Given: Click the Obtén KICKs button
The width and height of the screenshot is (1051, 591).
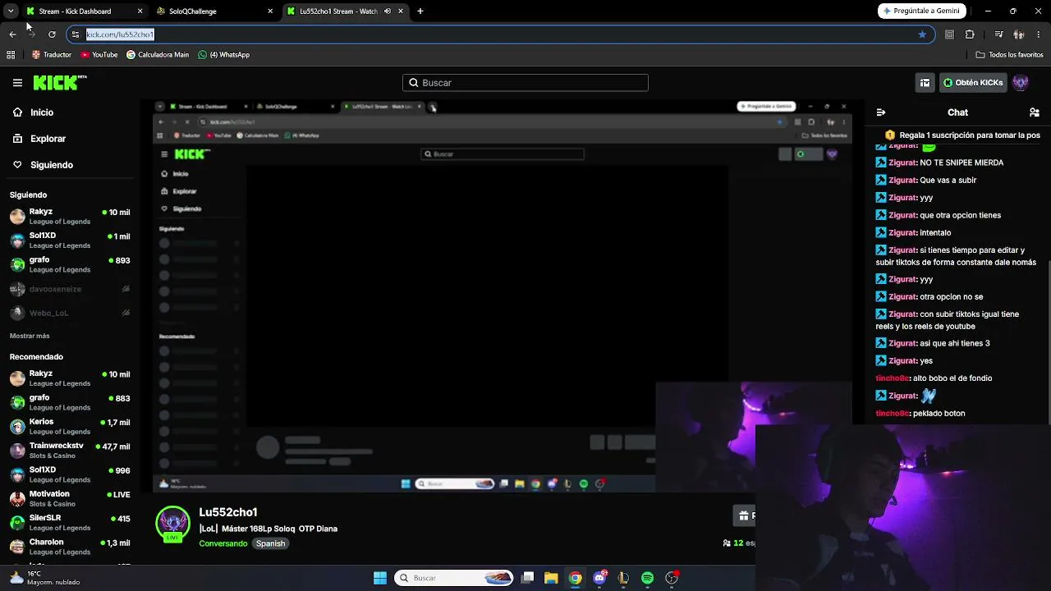Looking at the screenshot, I should coord(973,83).
